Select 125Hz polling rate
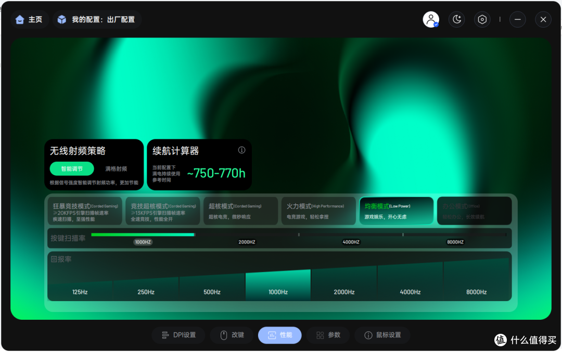 (x=80, y=292)
